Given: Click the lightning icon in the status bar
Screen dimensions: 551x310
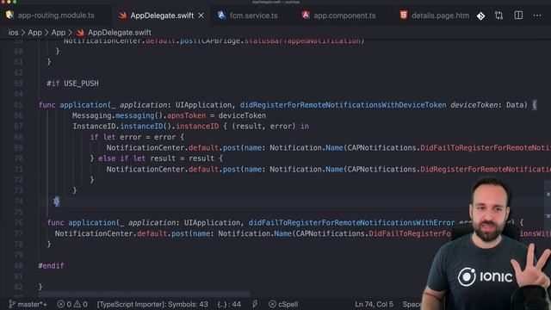Looking at the screenshot, I should (x=255, y=304).
